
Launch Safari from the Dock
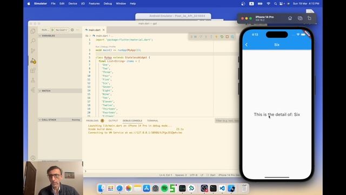click(119, 188)
